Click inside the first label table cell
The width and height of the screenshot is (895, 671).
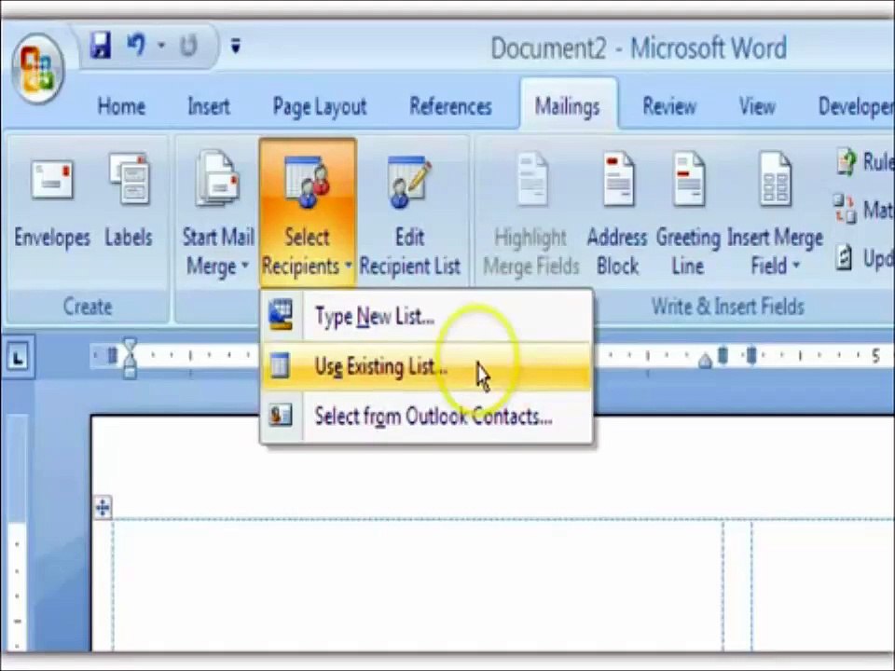418,585
